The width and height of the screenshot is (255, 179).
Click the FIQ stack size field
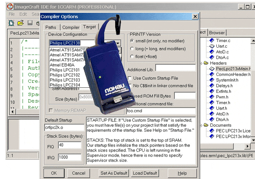[69, 145]
